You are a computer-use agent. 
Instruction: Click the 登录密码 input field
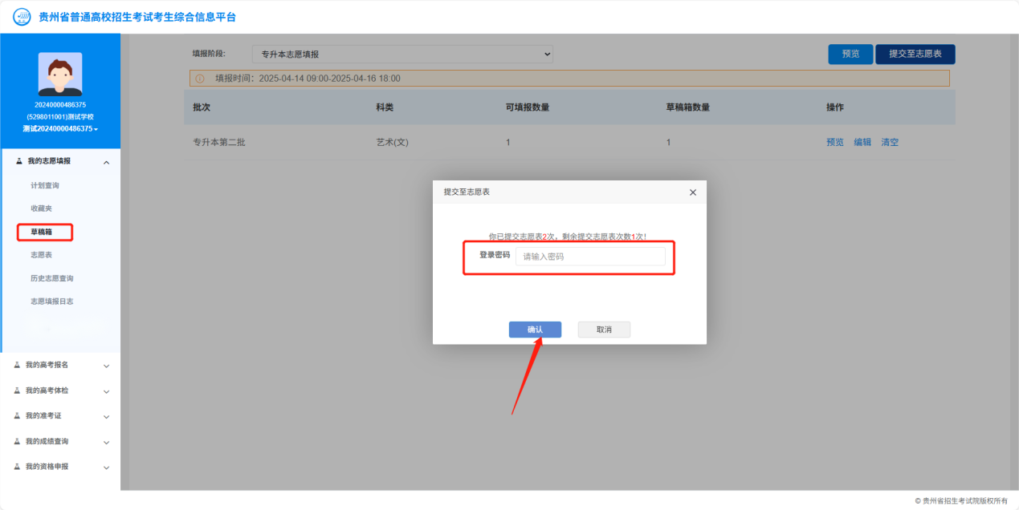coord(590,257)
